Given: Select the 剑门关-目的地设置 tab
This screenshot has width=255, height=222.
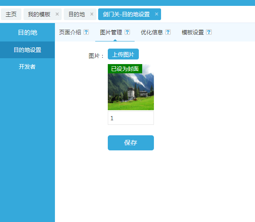Looking at the screenshot, I should tap(126, 14).
